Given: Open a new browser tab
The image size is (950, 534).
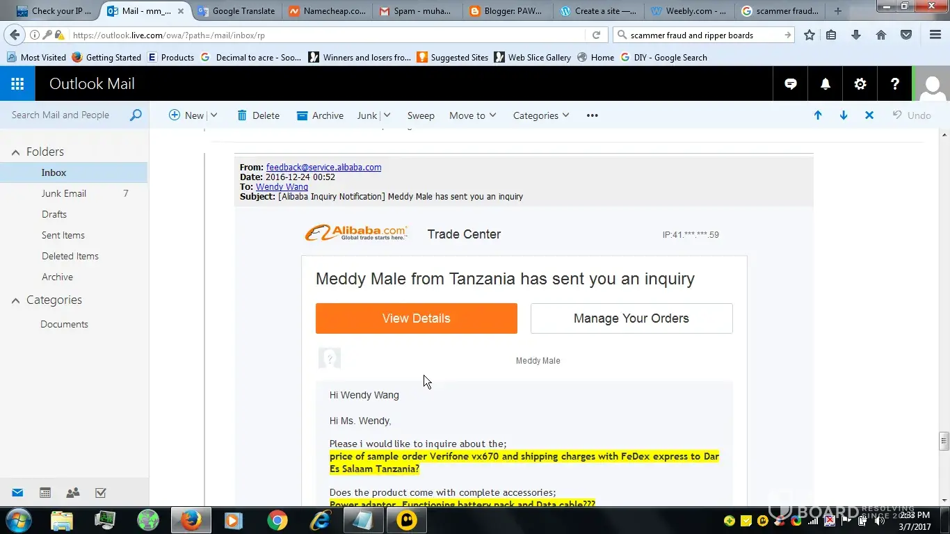Looking at the screenshot, I should pyautogui.click(x=838, y=11).
